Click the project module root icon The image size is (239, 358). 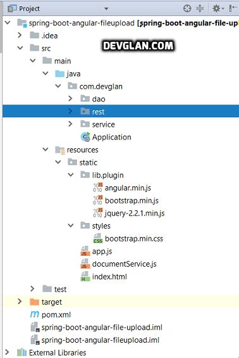[22, 23]
